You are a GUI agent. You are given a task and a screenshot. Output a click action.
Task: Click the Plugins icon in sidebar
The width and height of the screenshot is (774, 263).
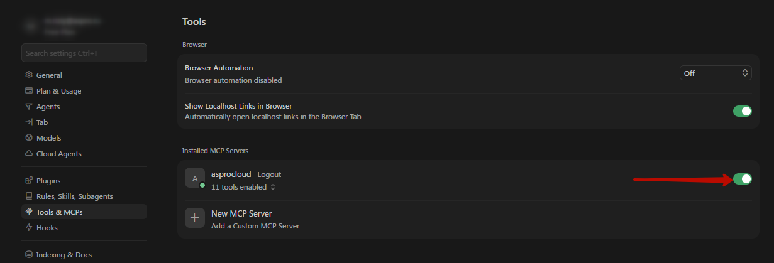coord(29,181)
